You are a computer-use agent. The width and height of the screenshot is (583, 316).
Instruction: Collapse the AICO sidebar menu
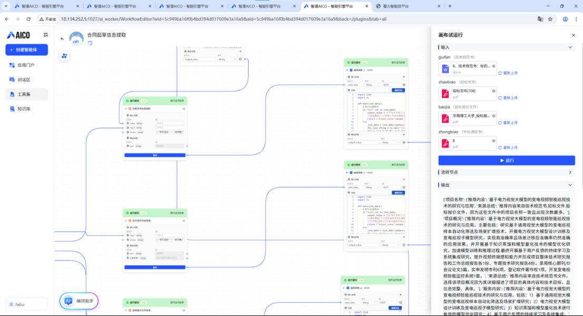(x=46, y=35)
